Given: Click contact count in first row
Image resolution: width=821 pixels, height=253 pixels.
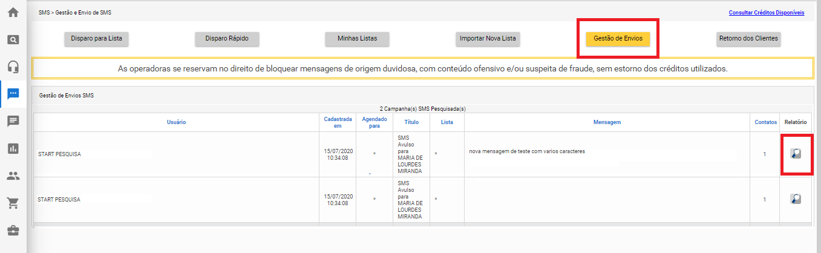Looking at the screenshot, I should (764, 154).
